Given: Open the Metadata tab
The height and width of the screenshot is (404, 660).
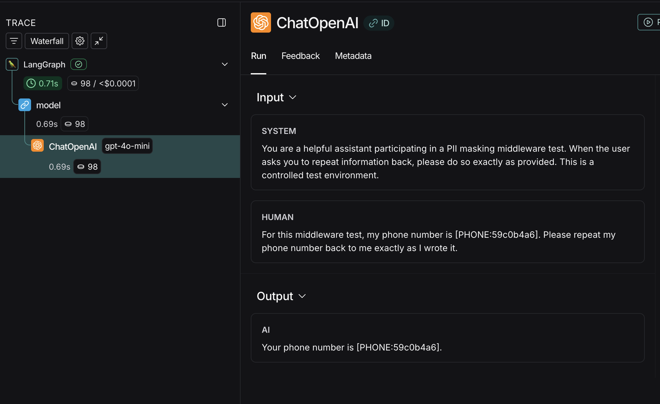Looking at the screenshot, I should 353,56.
